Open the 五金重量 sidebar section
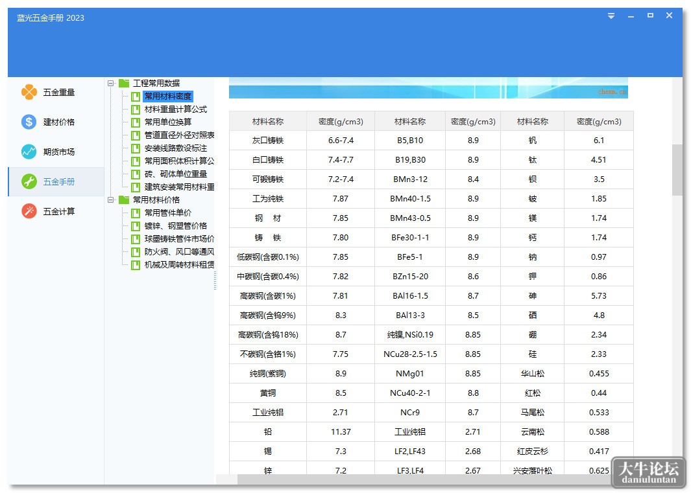 [x=56, y=92]
